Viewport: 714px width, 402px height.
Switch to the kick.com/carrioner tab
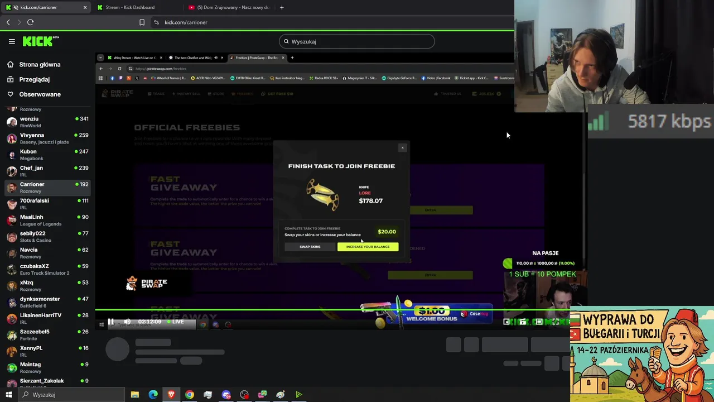[x=46, y=7]
